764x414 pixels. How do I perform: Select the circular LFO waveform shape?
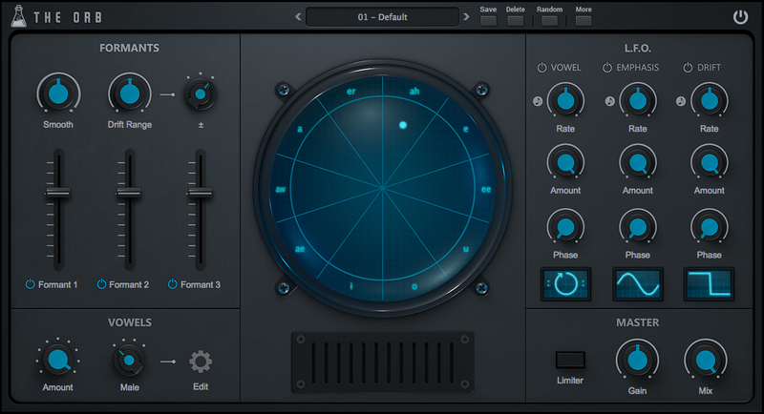point(565,284)
